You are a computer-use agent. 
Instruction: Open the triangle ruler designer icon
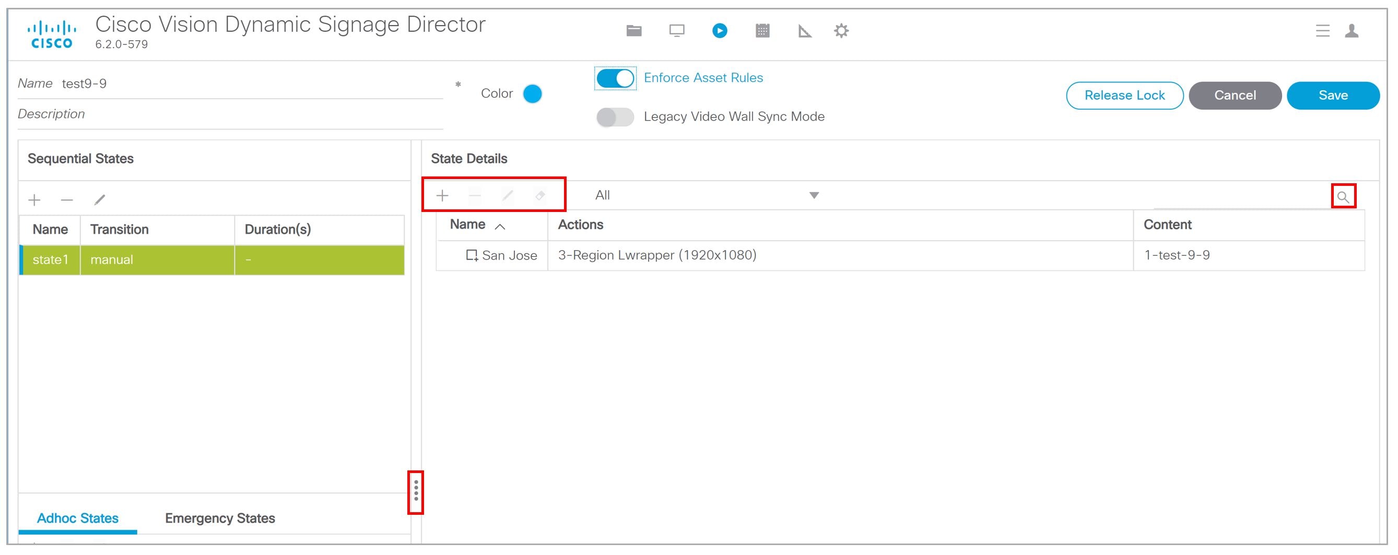pos(805,31)
